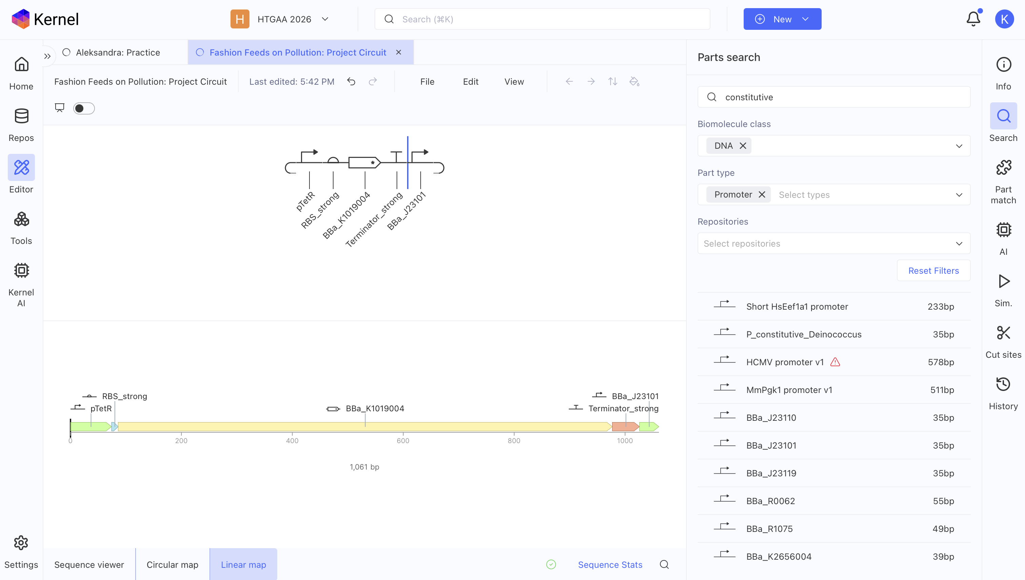Open the Repos sidebar item
The height and width of the screenshot is (580, 1025).
point(21,126)
